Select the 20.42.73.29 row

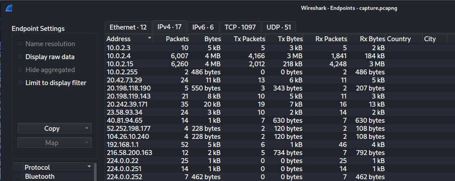point(280,80)
